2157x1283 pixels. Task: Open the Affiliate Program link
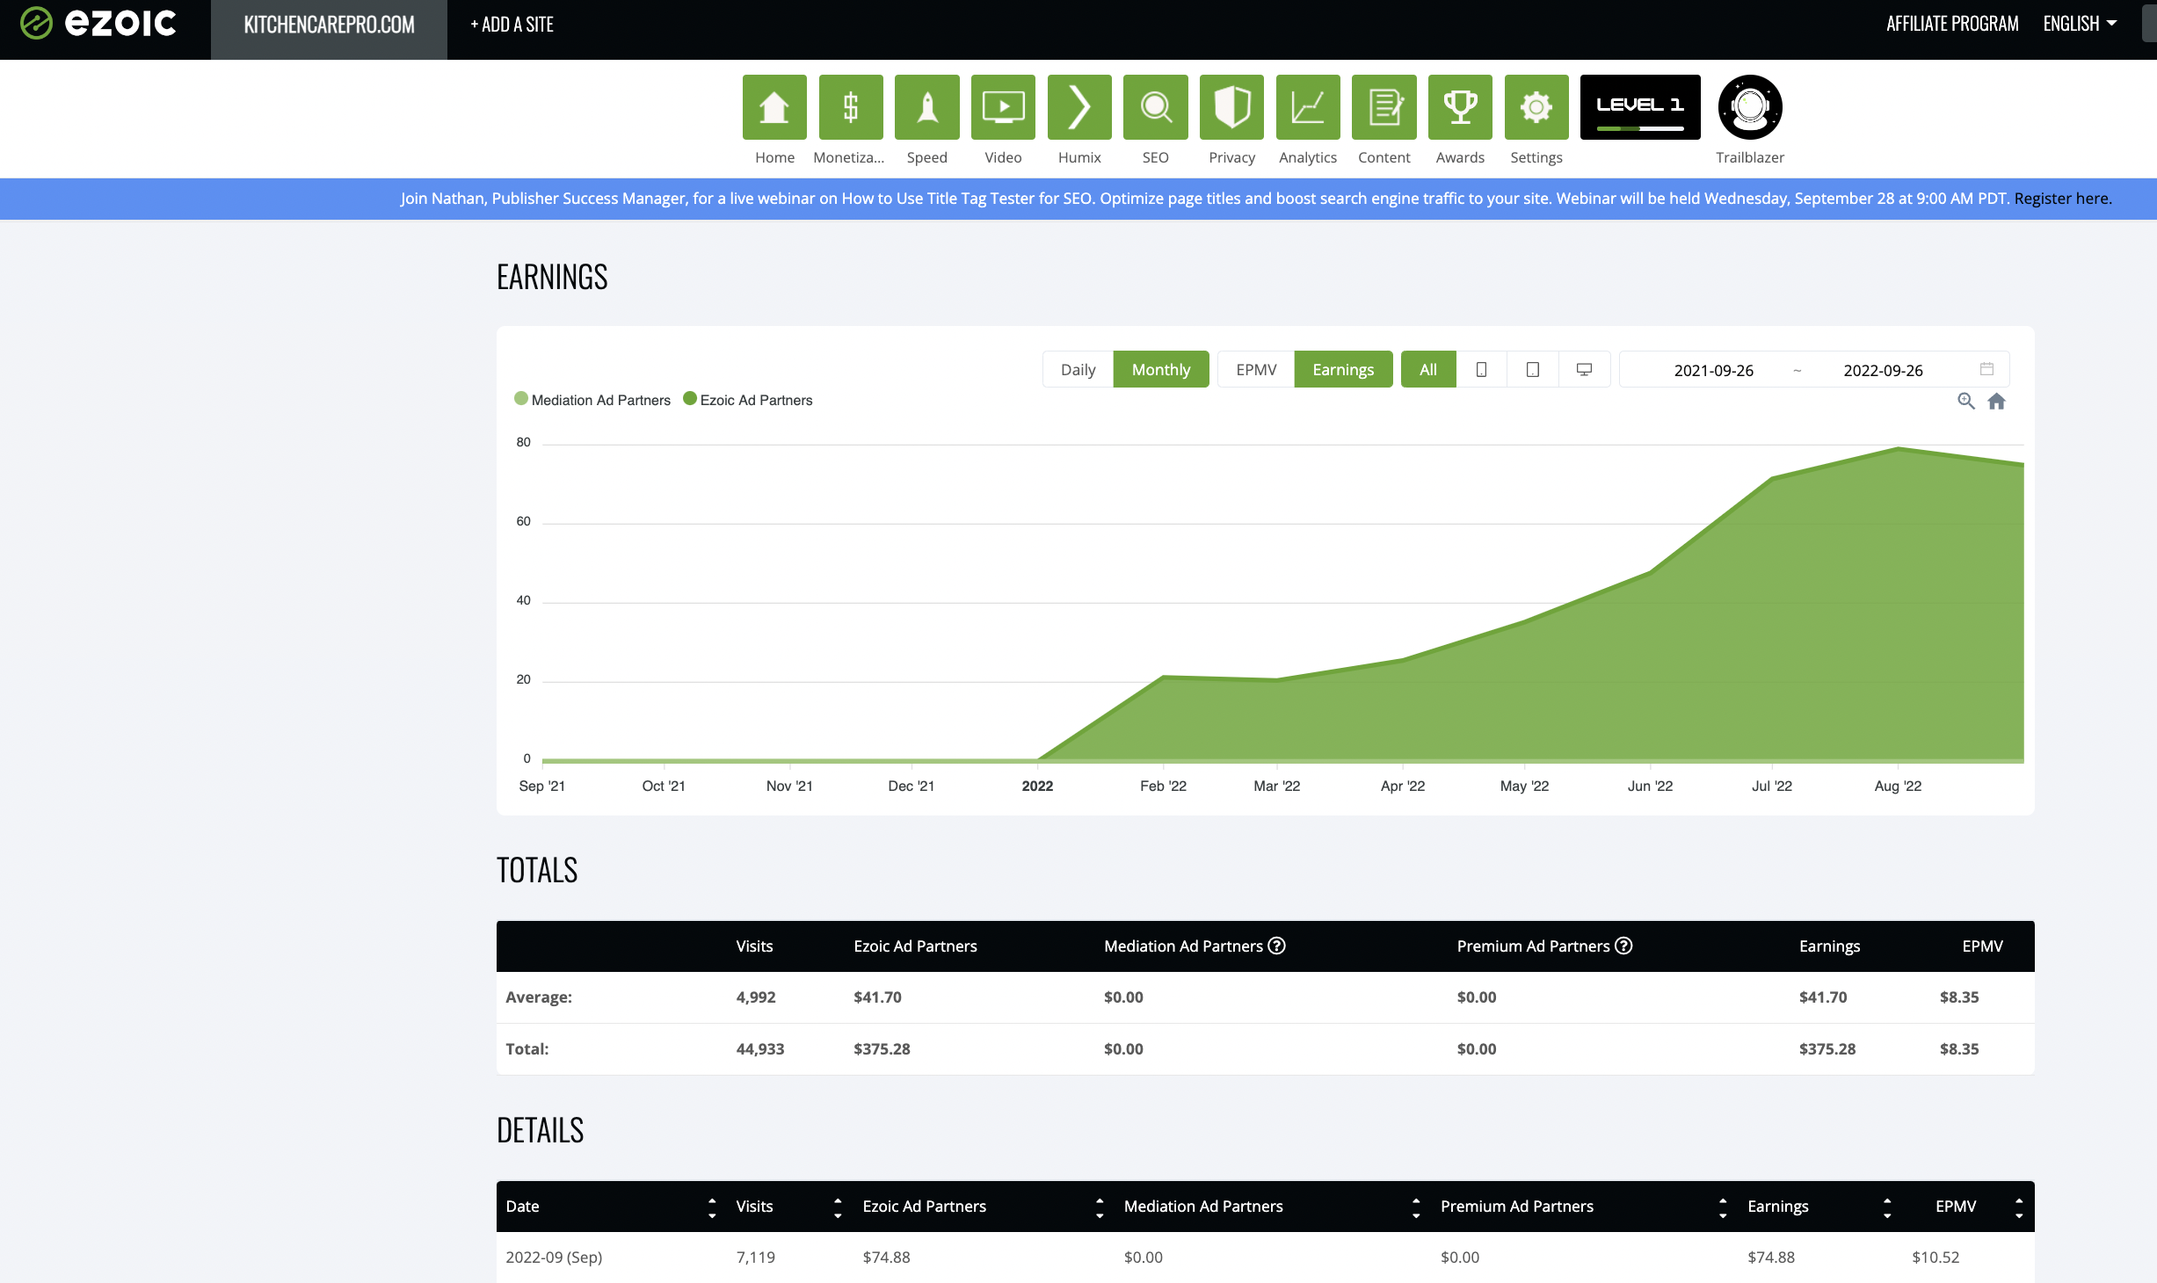point(1952,24)
